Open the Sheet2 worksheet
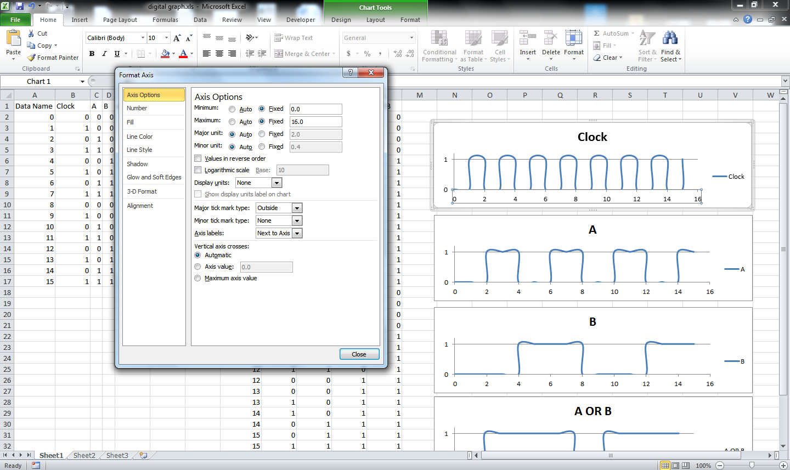Screen dimensions: 790x470 pyautogui.click(x=83, y=455)
